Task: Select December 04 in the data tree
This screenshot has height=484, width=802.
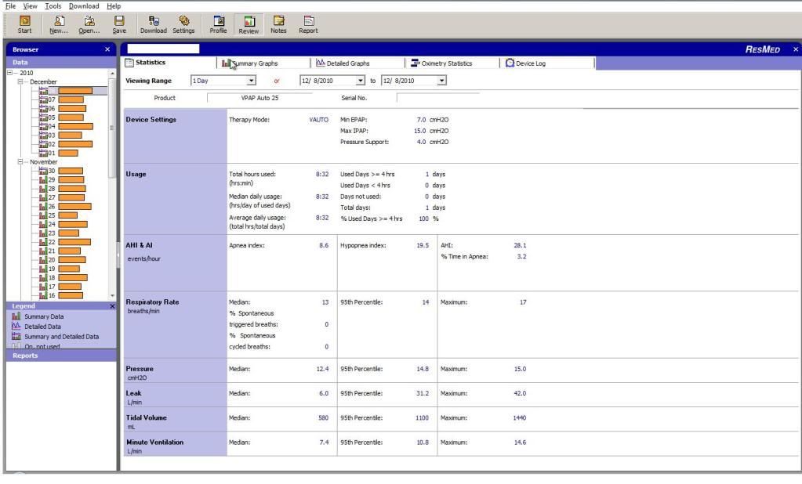Action: [x=66, y=126]
